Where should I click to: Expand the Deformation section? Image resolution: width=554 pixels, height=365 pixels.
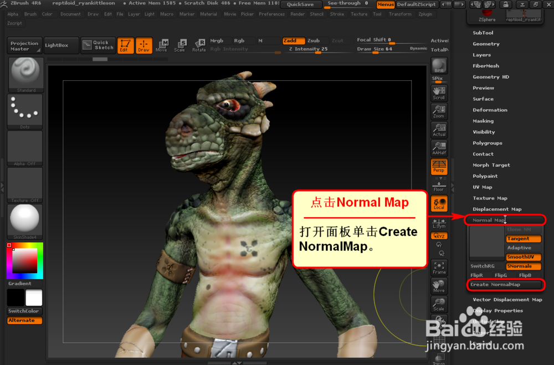pyautogui.click(x=490, y=110)
